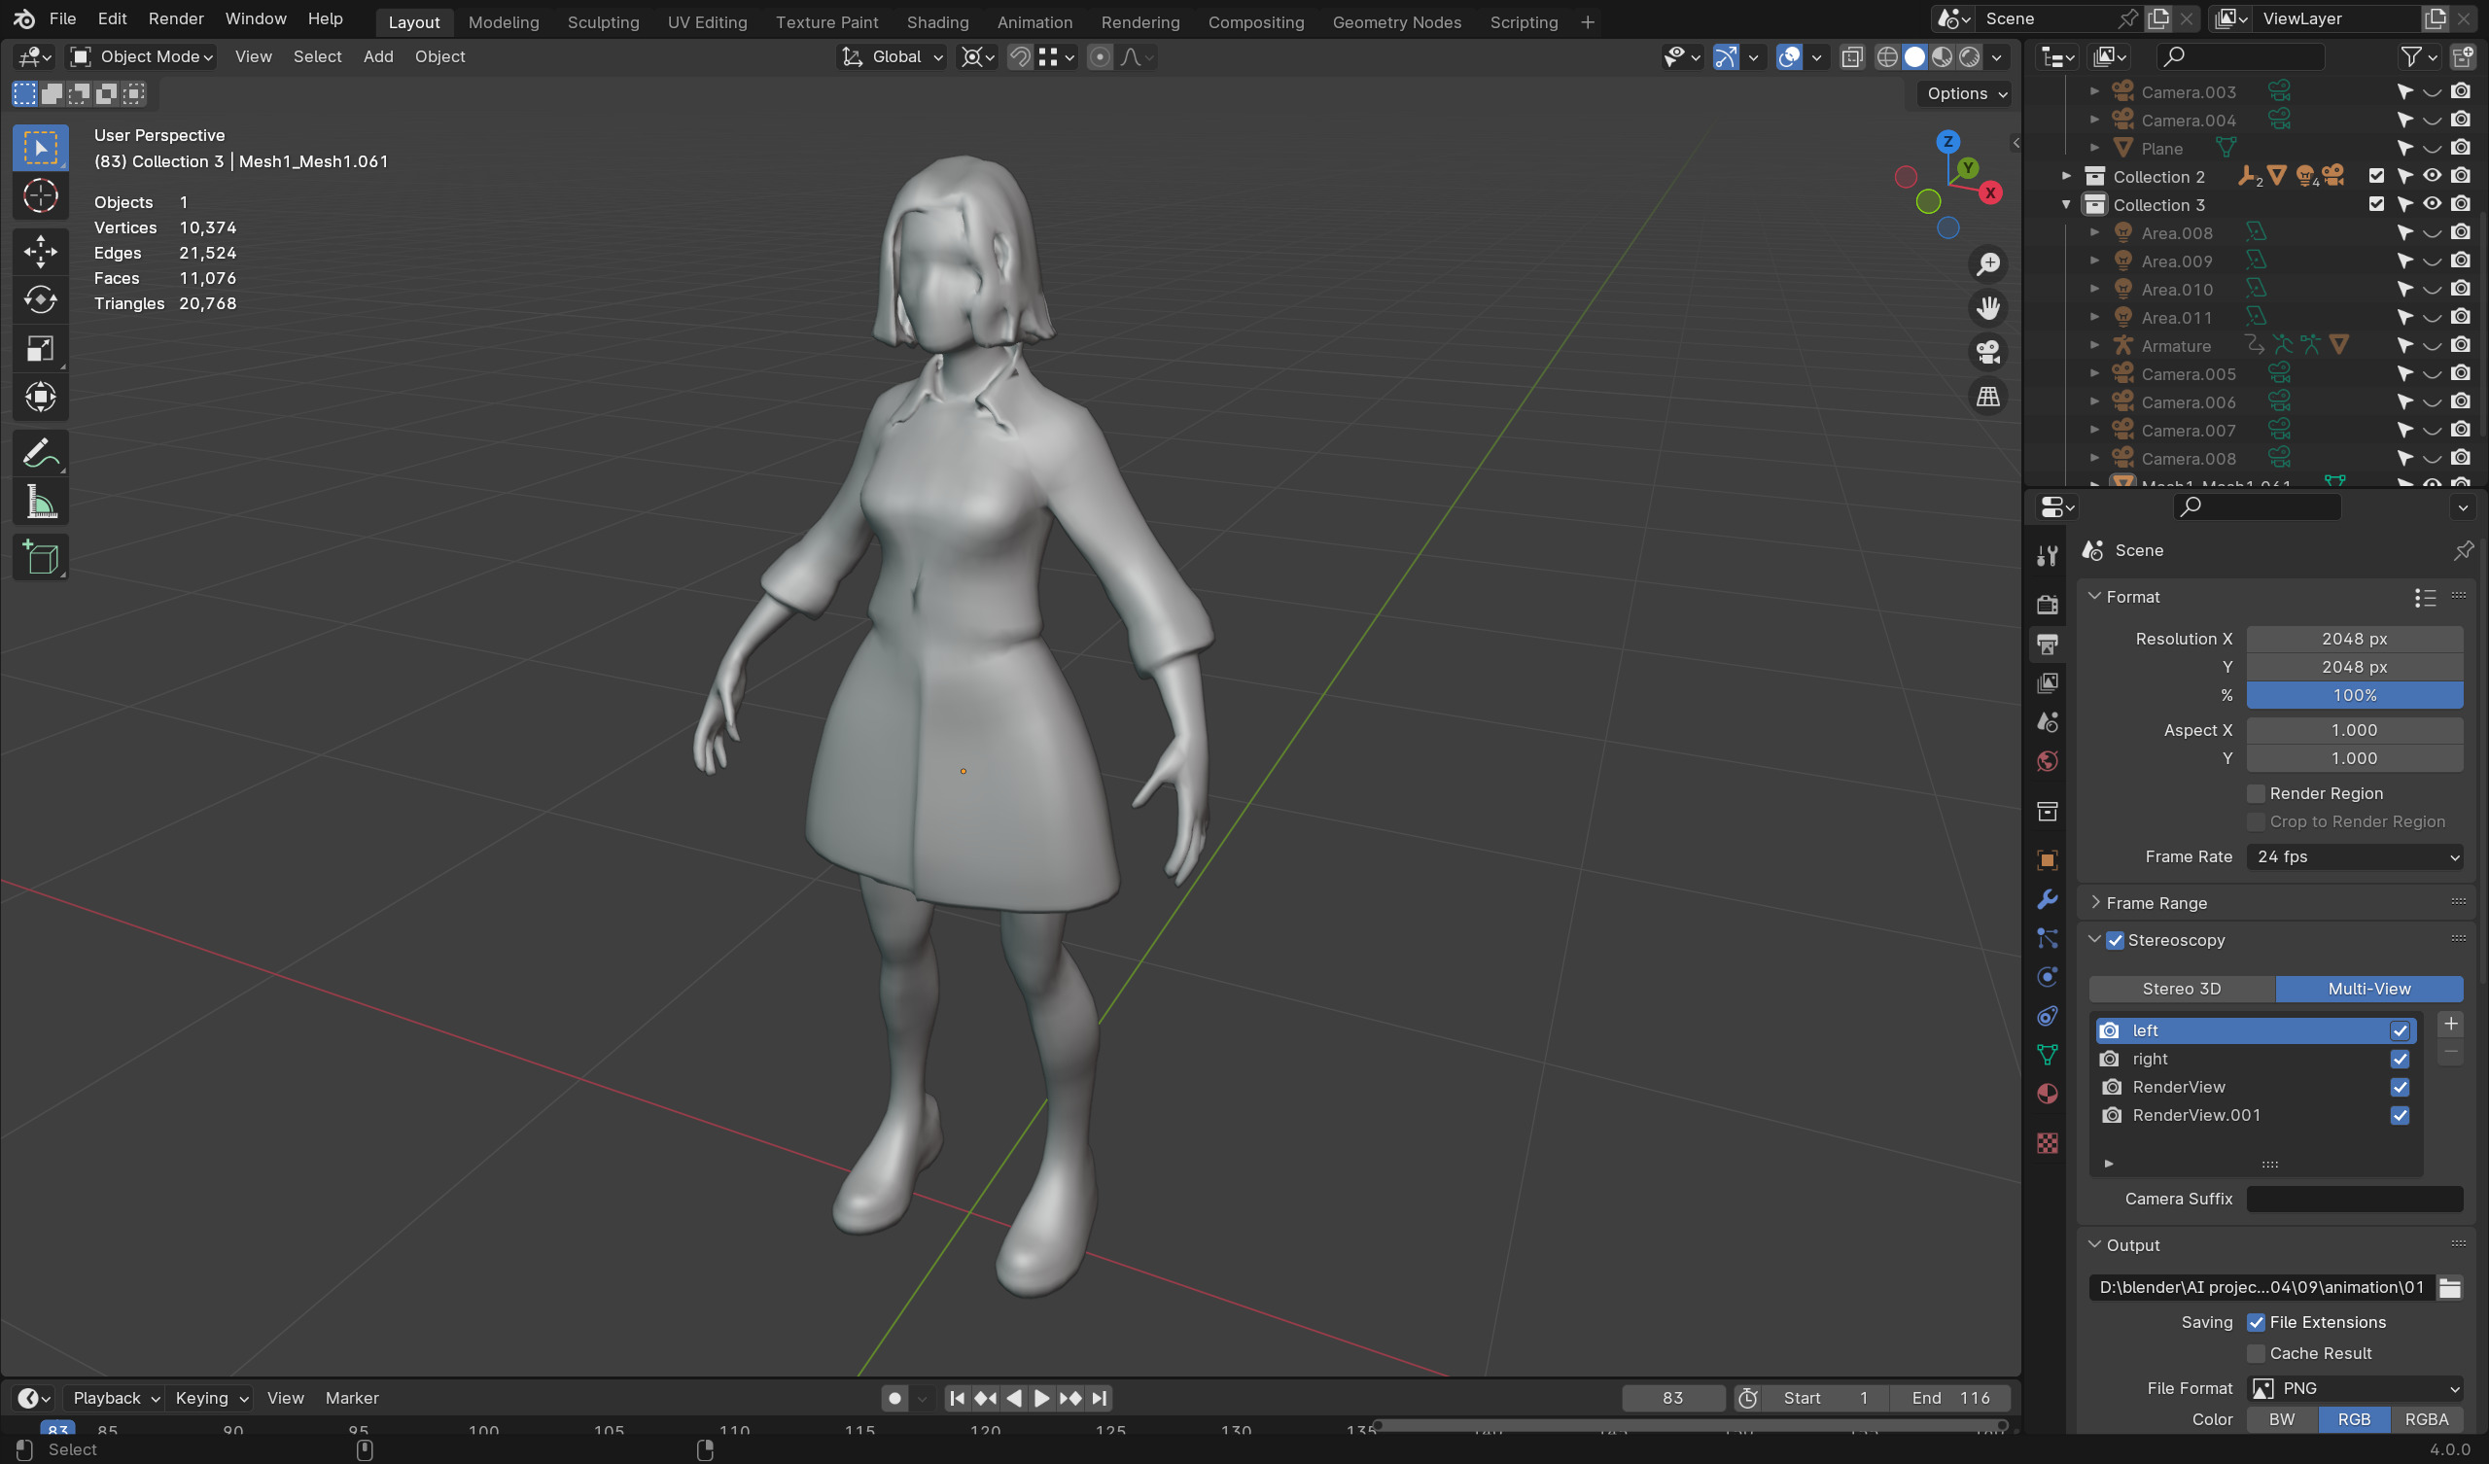Open the Material properties tab
The image size is (2489, 1464).
coord(2047,1095)
